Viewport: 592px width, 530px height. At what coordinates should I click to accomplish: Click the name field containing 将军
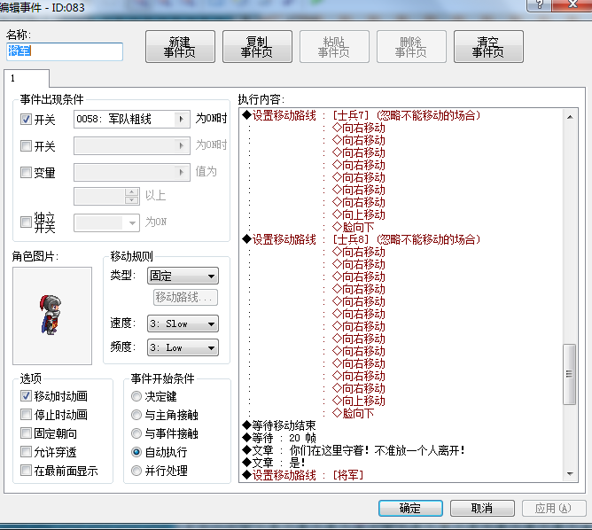click(x=65, y=51)
